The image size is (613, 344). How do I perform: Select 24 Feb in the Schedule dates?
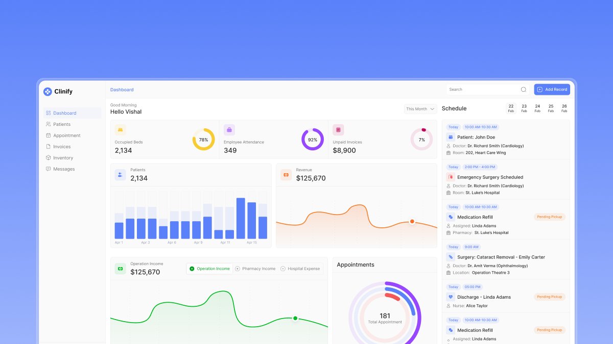point(537,108)
